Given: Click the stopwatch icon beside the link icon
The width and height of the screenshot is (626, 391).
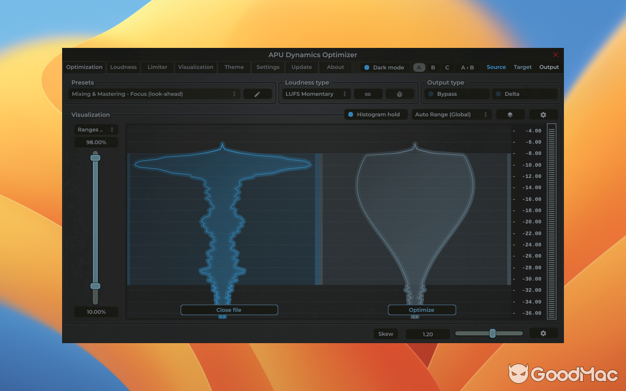Looking at the screenshot, I should click(x=400, y=93).
